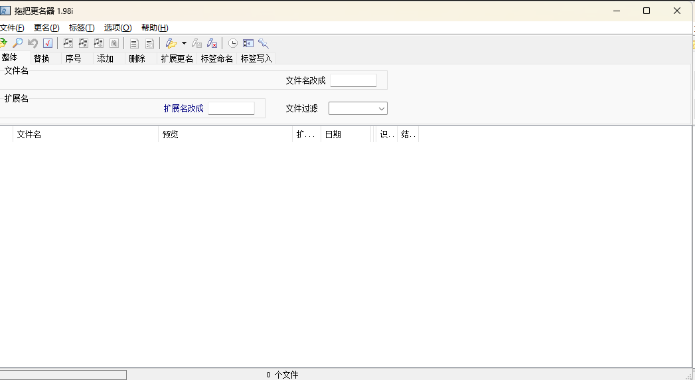Click the pen with red X icon
Screen dimensions: 695x380
212,43
